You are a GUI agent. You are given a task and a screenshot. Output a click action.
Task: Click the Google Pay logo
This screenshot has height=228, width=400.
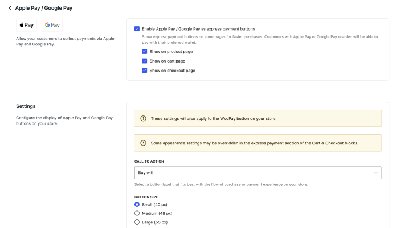(x=52, y=25)
